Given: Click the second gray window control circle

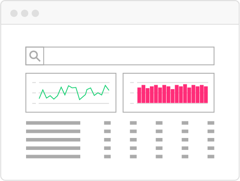Looking at the screenshot, I should click(25, 13).
